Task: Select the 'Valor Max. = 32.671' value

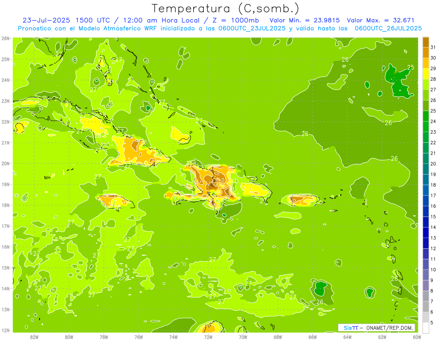Action: pos(381,20)
